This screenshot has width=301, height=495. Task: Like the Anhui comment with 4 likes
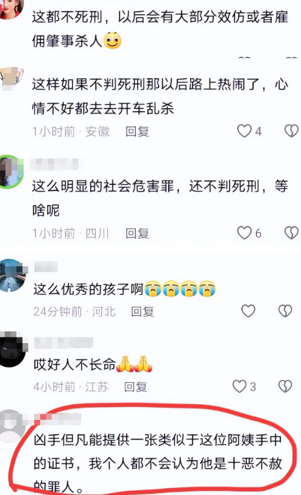[x=244, y=131]
